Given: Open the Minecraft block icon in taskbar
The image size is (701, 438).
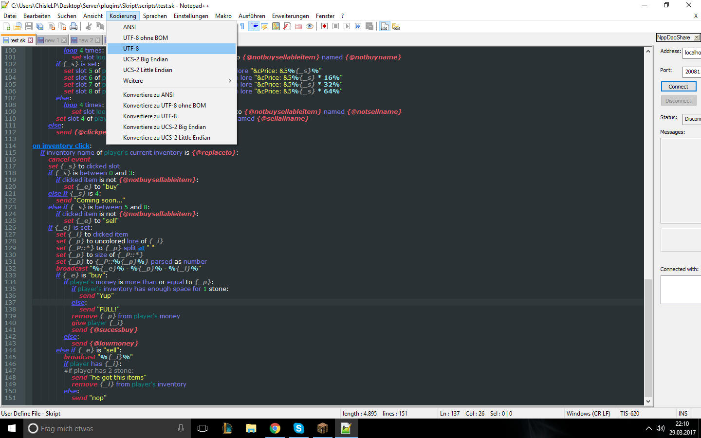Looking at the screenshot, I should [322, 428].
